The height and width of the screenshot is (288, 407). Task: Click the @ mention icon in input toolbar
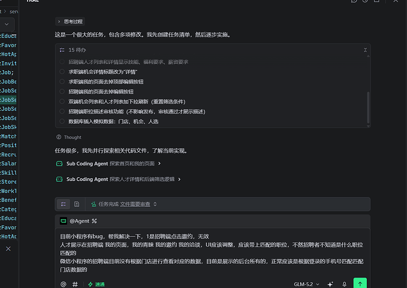point(63,284)
